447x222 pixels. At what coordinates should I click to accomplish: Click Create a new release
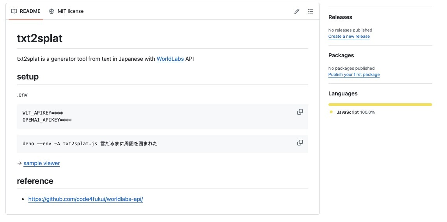pyautogui.click(x=349, y=36)
